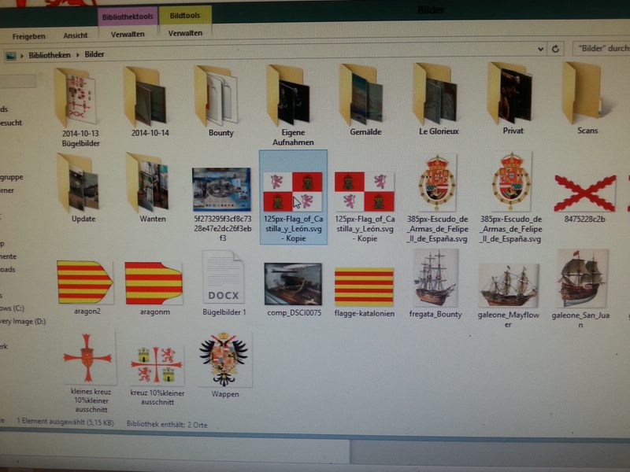The height and width of the screenshot is (472, 630).
Task: Select the flagge-katalonien flag image
Action: (x=364, y=285)
